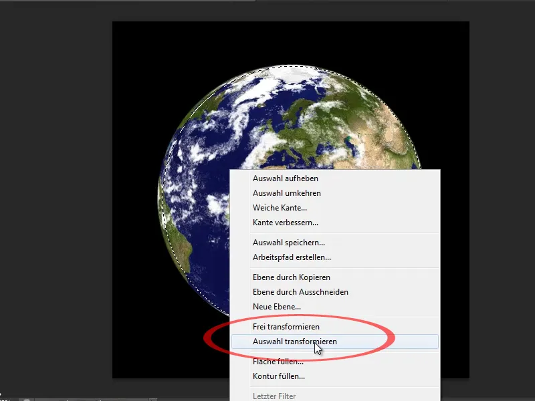Select Auswahl umkehren menu entry

coord(335,193)
